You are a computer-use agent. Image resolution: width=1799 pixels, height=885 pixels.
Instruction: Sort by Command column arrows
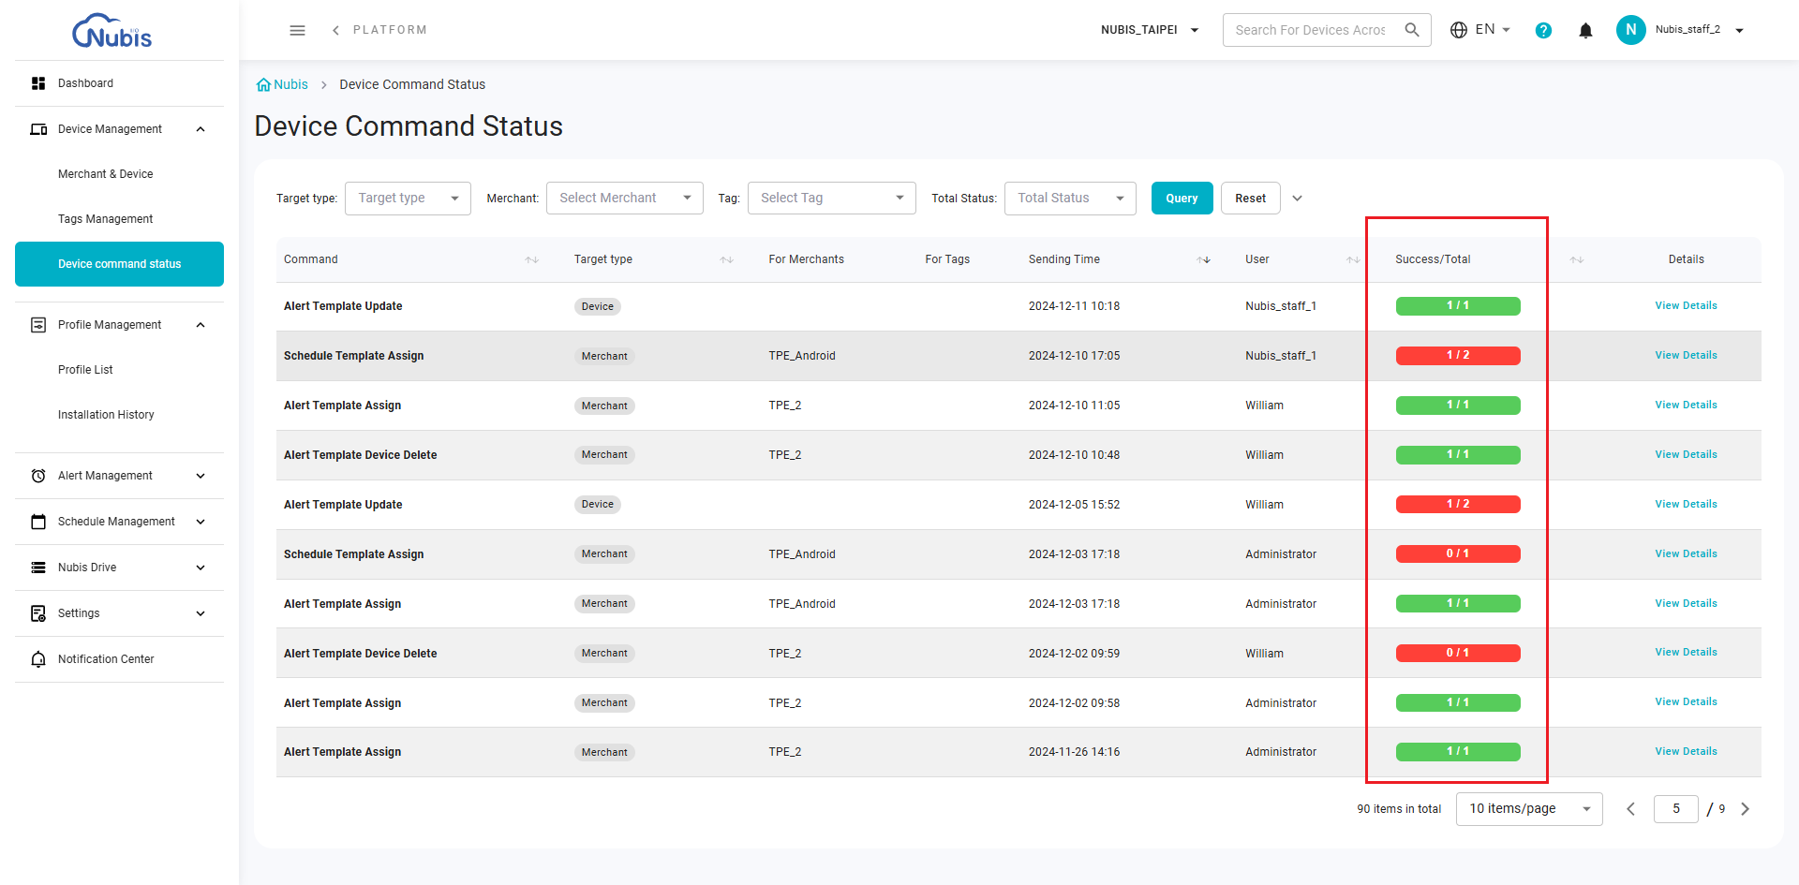532,259
